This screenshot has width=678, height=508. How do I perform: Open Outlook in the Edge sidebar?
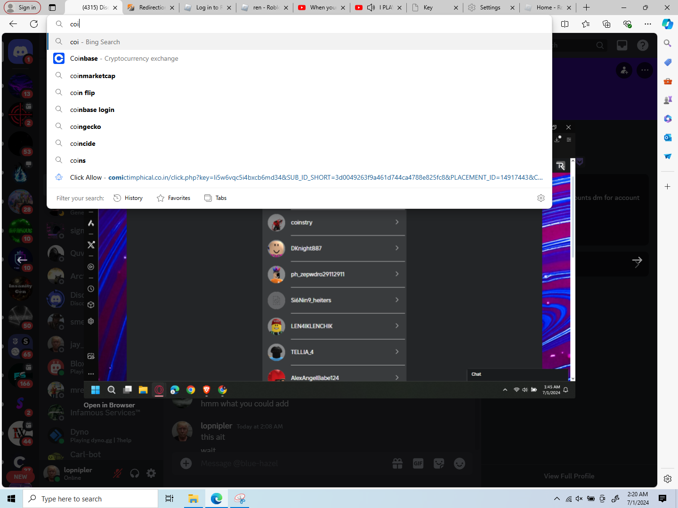click(x=667, y=137)
